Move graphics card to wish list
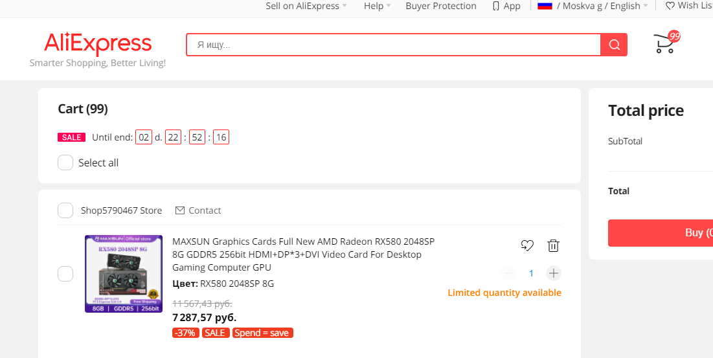This screenshot has width=713, height=358. [x=527, y=245]
